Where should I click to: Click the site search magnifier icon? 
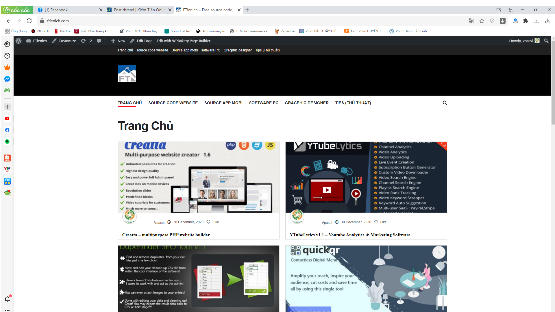pos(445,103)
